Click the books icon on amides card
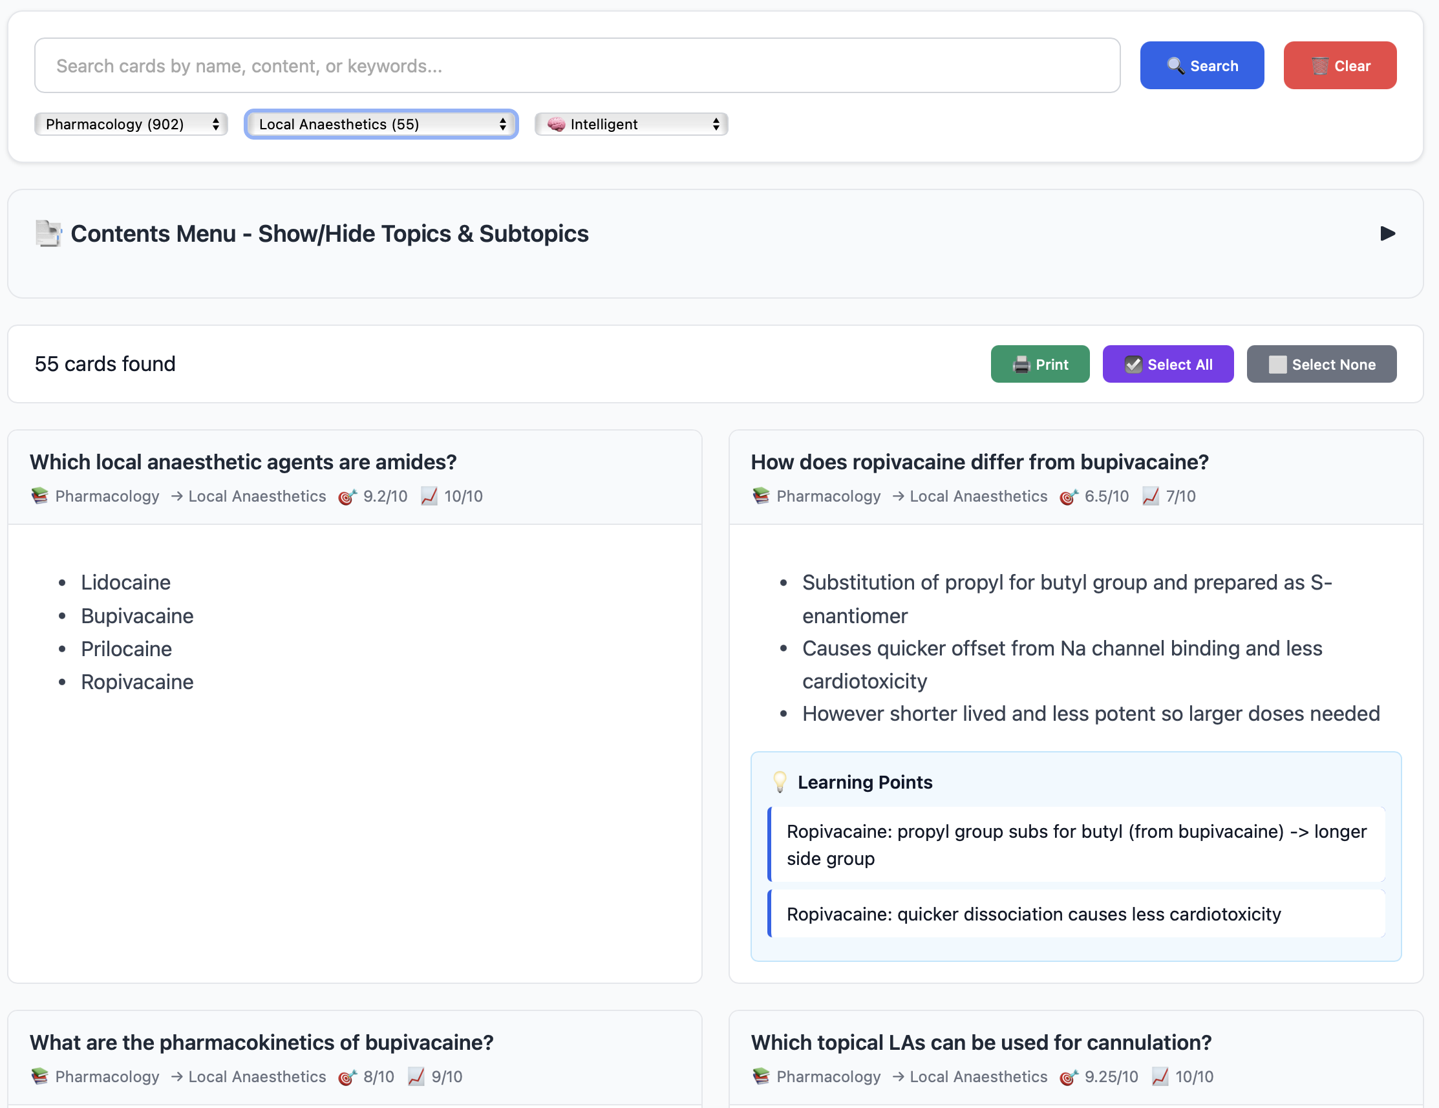The width and height of the screenshot is (1439, 1108). 39,495
